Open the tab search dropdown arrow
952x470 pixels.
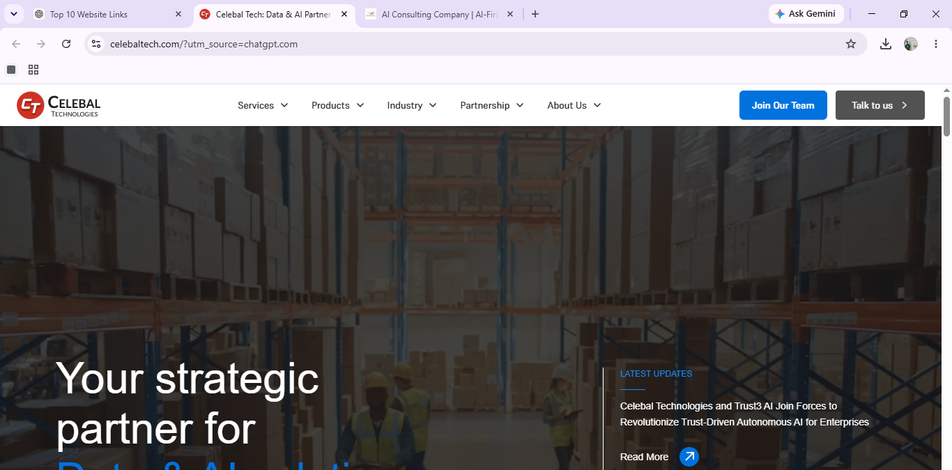click(13, 14)
